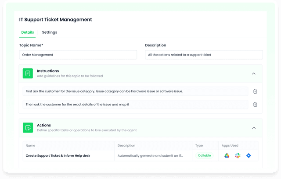281x179 pixels.
Task: Click the Description input field
Action: click(x=204, y=55)
